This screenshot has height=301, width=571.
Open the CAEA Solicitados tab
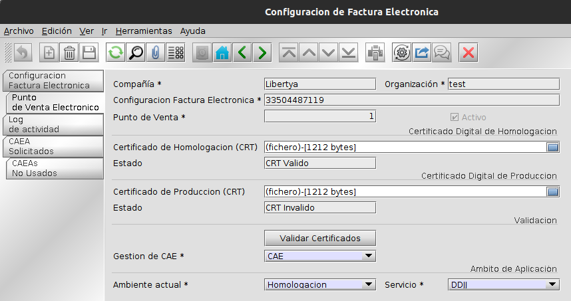click(x=53, y=146)
